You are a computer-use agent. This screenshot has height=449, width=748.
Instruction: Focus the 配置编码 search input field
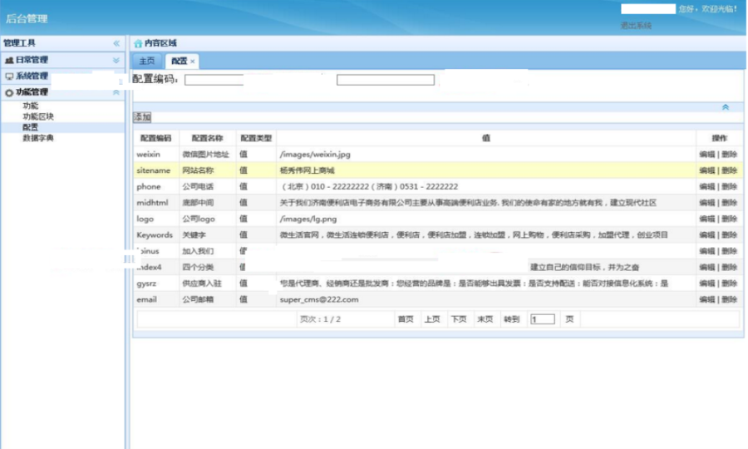[x=214, y=80]
